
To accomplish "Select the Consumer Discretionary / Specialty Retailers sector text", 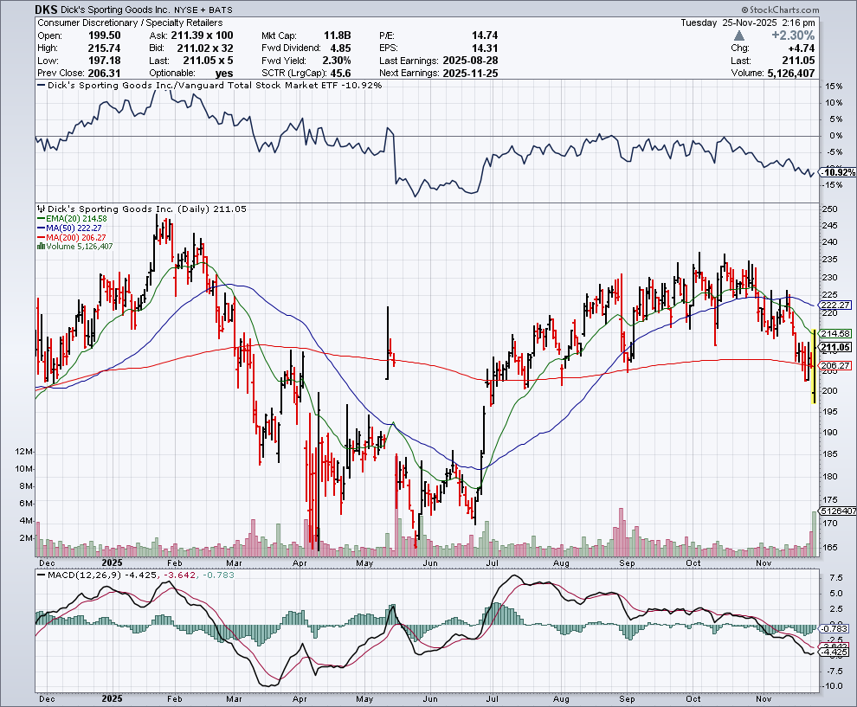I will (130, 22).
